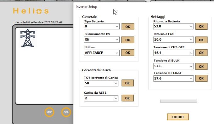
Task: Apply Tensione di BULK with OK
Action: [x=201, y=66]
